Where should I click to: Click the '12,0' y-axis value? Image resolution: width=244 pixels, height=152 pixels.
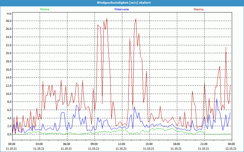click(x=9, y=86)
